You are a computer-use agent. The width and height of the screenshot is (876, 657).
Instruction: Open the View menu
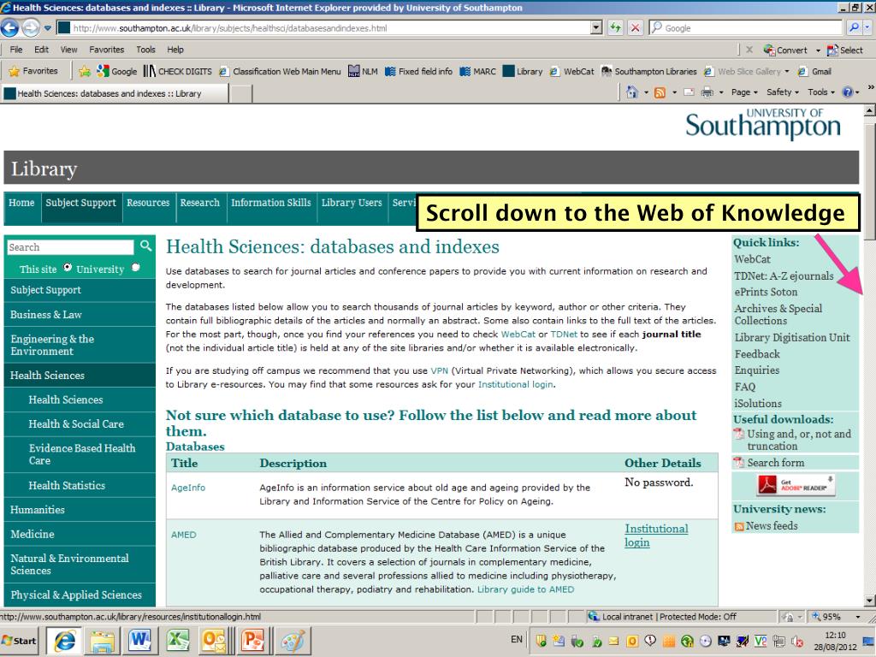point(68,49)
